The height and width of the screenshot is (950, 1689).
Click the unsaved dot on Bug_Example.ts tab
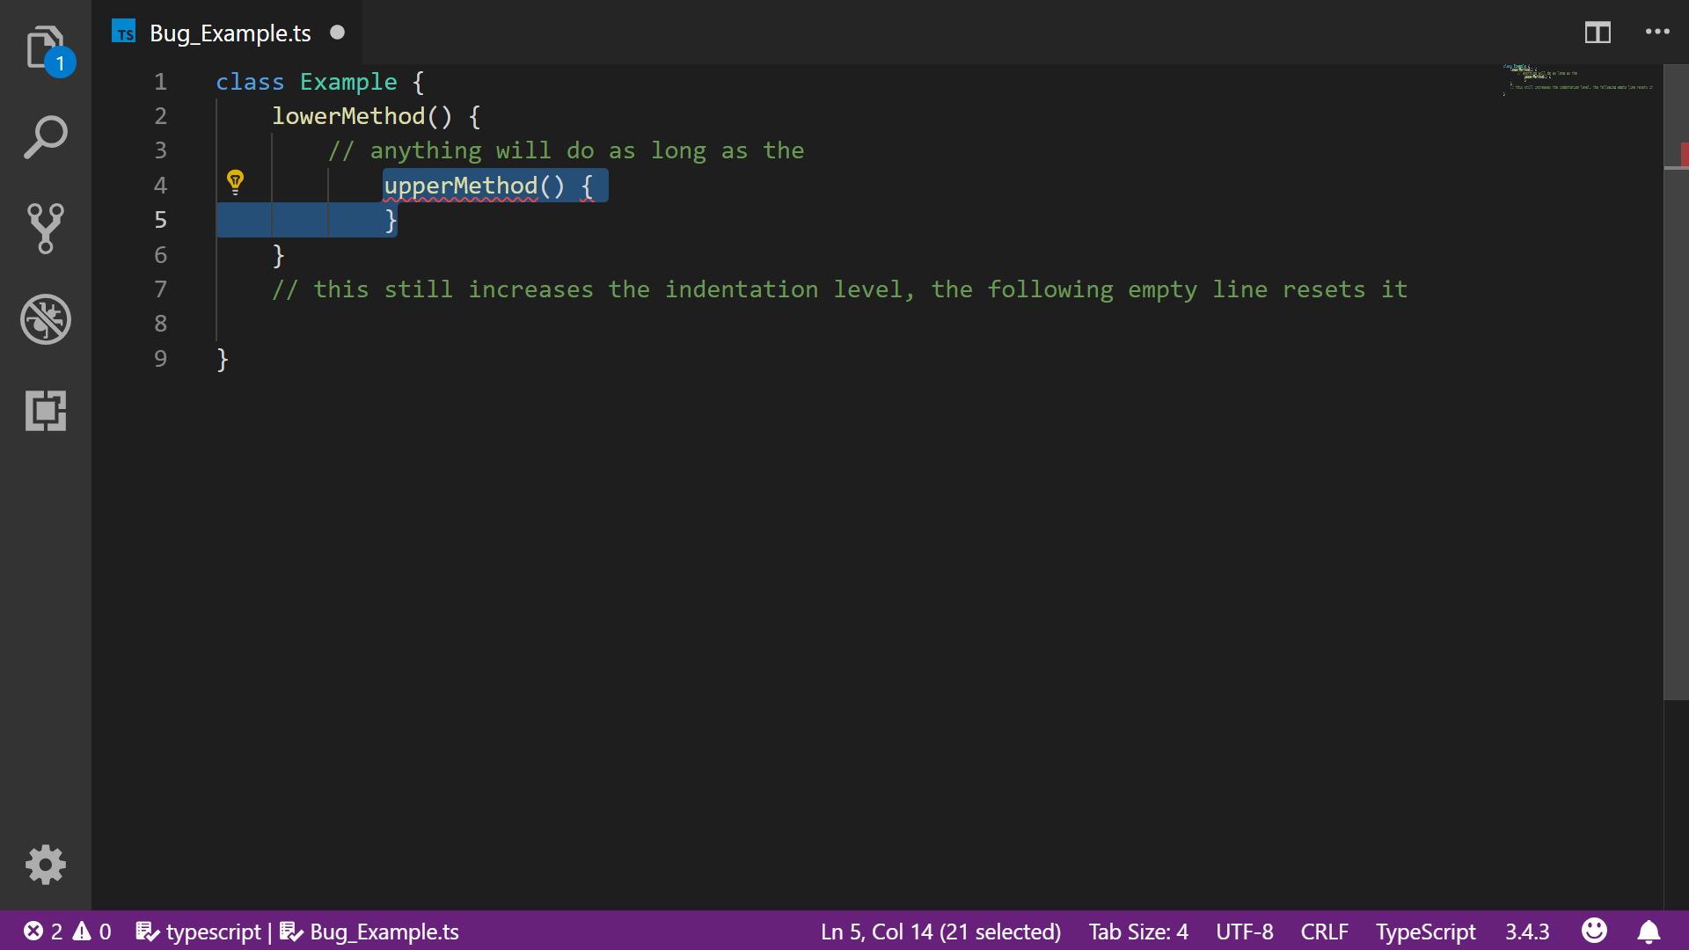pos(337,33)
